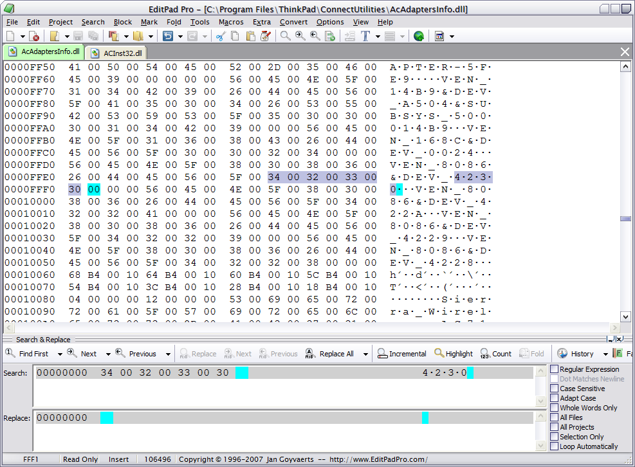Click inside the Search hex input field
Image resolution: width=635 pixels, height=467 pixels.
284,386
